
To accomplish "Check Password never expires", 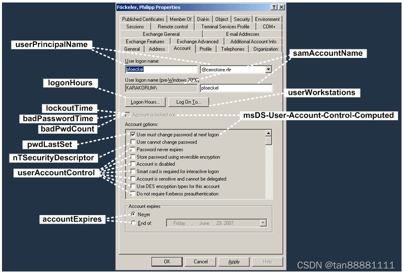I will click(133, 149).
